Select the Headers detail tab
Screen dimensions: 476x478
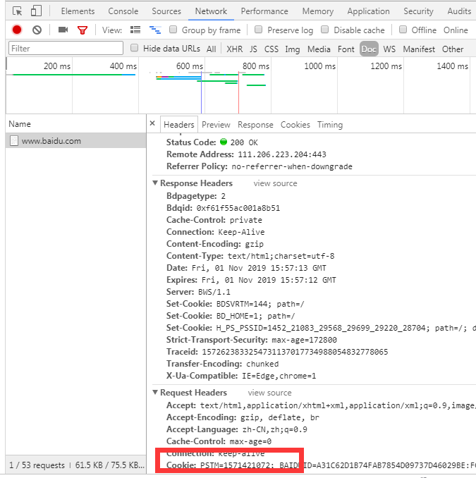click(x=179, y=125)
